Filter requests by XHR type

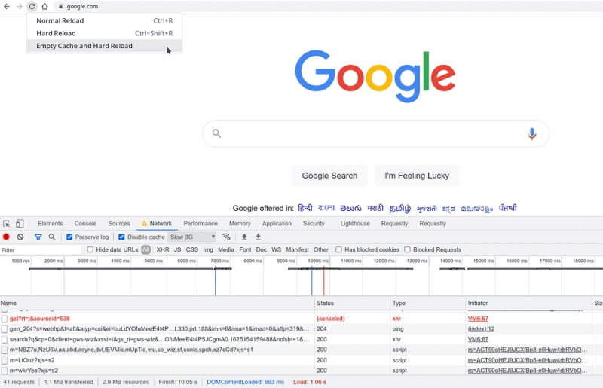(163, 249)
